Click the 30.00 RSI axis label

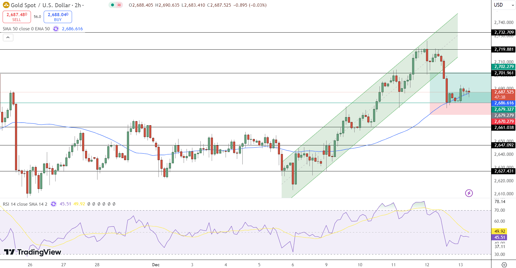click(500, 254)
